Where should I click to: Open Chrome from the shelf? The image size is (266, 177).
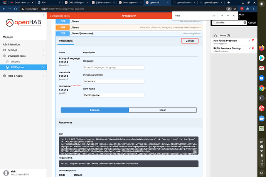click(262, 88)
